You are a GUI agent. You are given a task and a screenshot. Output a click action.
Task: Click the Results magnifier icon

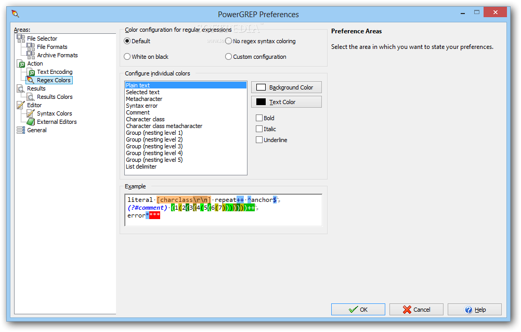click(x=21, y=88)
